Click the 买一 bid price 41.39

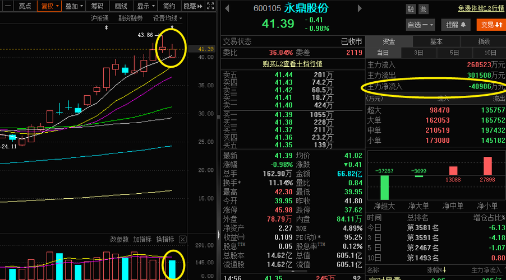[x=284, y=115]
